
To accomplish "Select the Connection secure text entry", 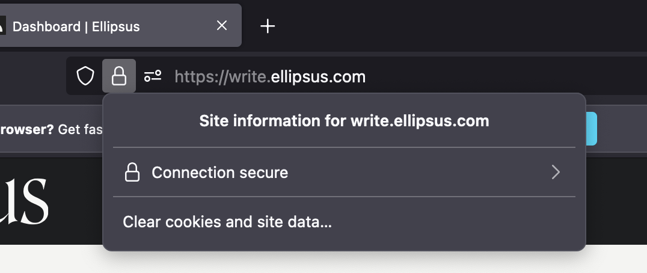I will pyautogui.click(x=219, y=173).
